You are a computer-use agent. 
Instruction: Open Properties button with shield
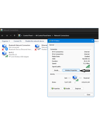coord(56,88)
